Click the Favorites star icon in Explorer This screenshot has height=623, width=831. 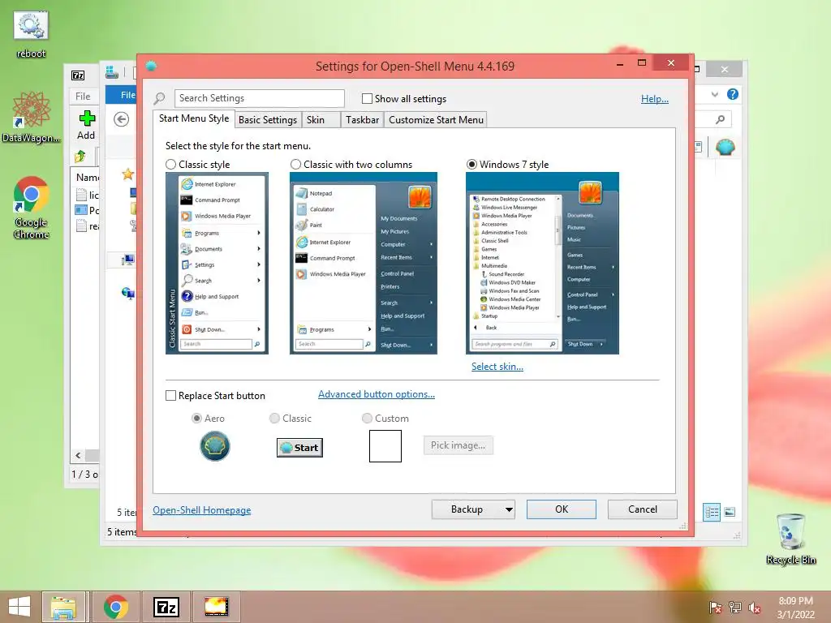127,174
